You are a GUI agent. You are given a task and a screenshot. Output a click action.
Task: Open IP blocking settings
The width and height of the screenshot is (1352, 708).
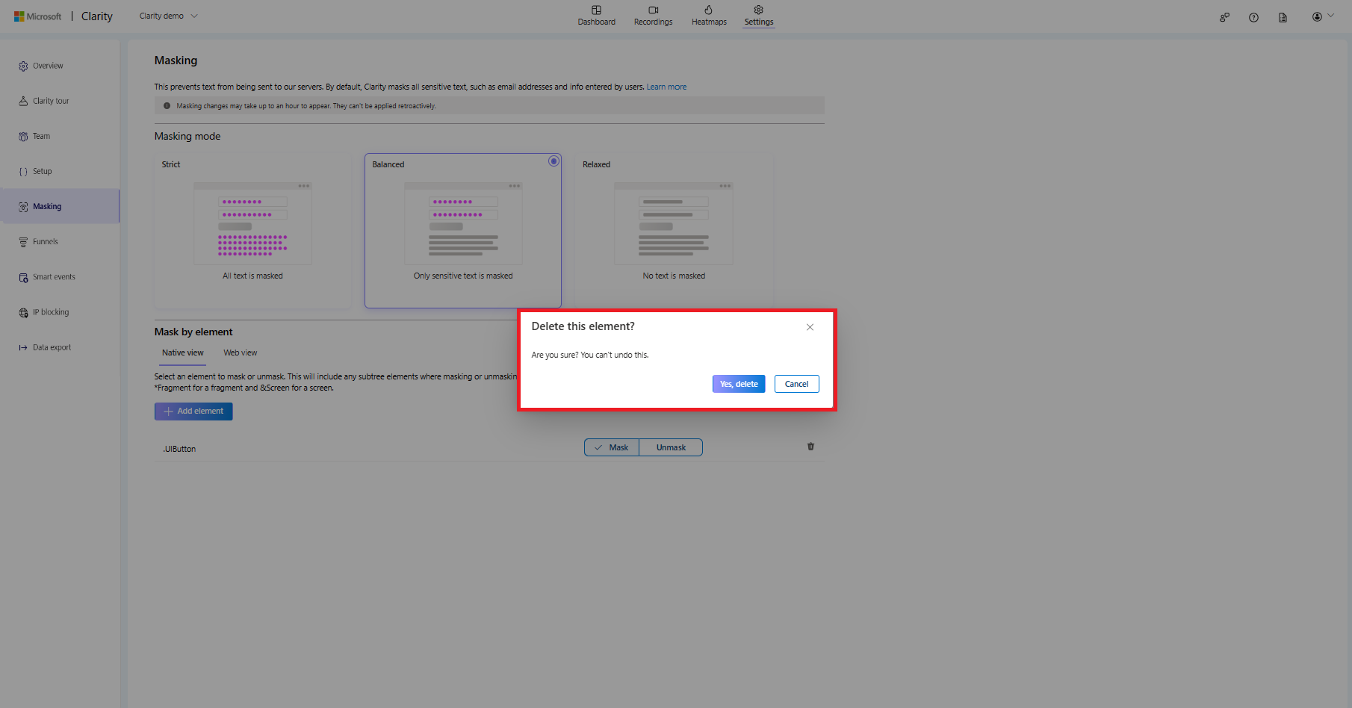click(x=60, y=312)
